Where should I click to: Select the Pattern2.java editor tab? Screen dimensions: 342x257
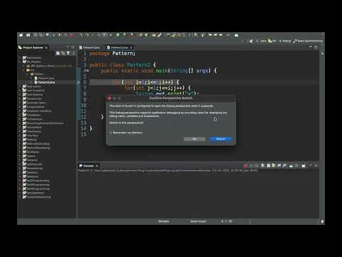click(118, 48)
